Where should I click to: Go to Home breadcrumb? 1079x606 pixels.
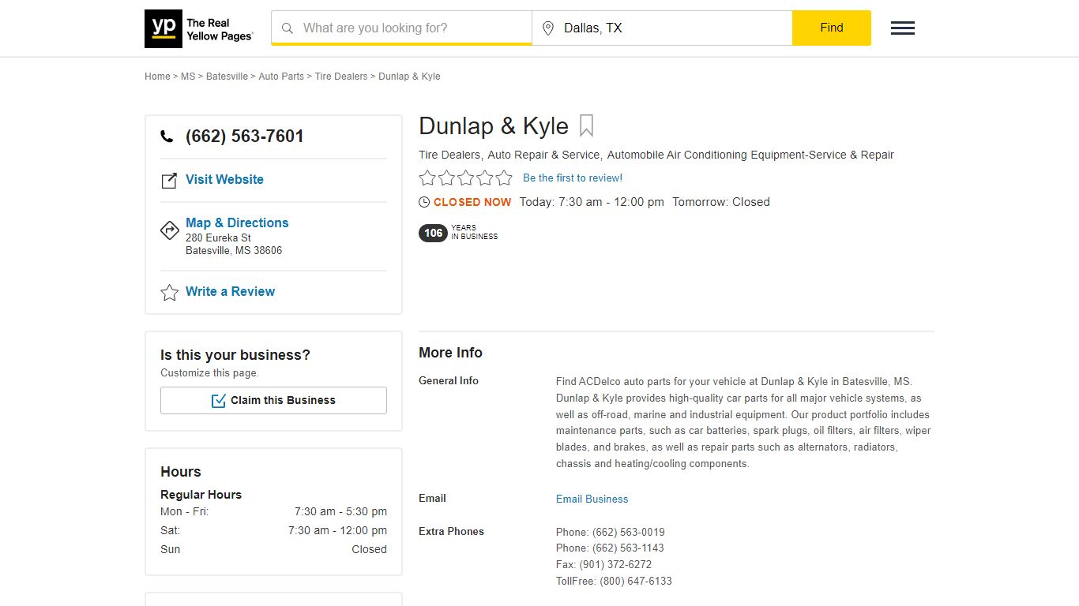point(157,77)
